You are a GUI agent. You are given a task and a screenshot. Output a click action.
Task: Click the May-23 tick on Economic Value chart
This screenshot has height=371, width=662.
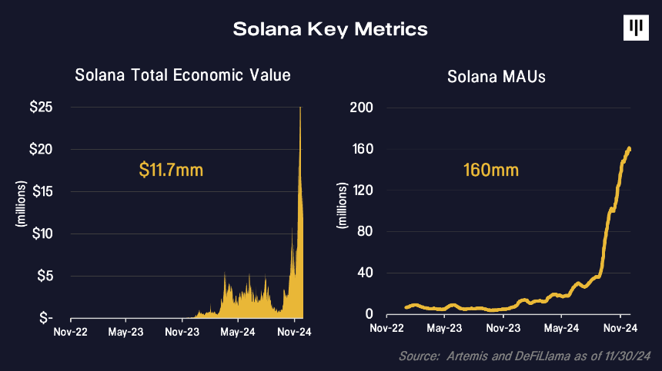(125, 333)
